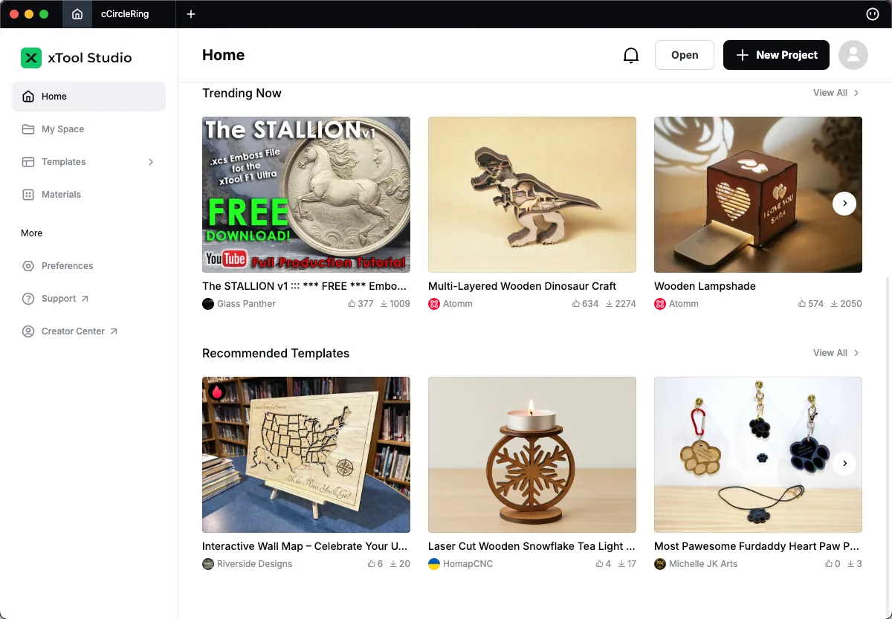View All Trending Now items
The image size is (892, 619).
pyautogui.click(x=836, y=93)
